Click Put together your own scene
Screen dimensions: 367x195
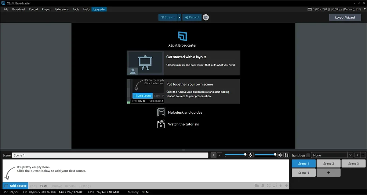click(x=183, y=91)
